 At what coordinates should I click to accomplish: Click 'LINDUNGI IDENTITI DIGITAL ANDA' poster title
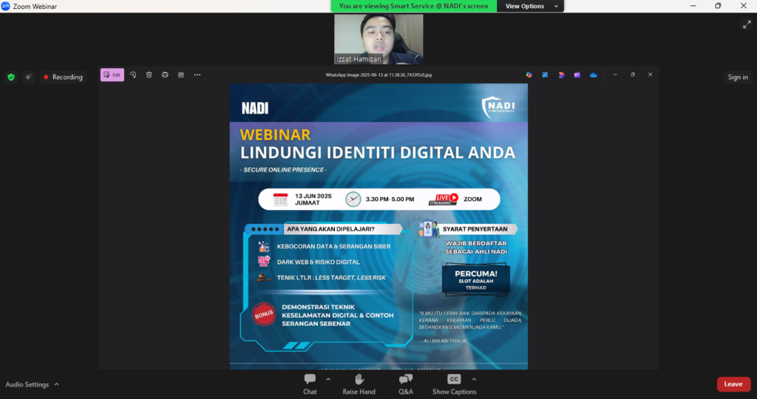pos(378,153)
